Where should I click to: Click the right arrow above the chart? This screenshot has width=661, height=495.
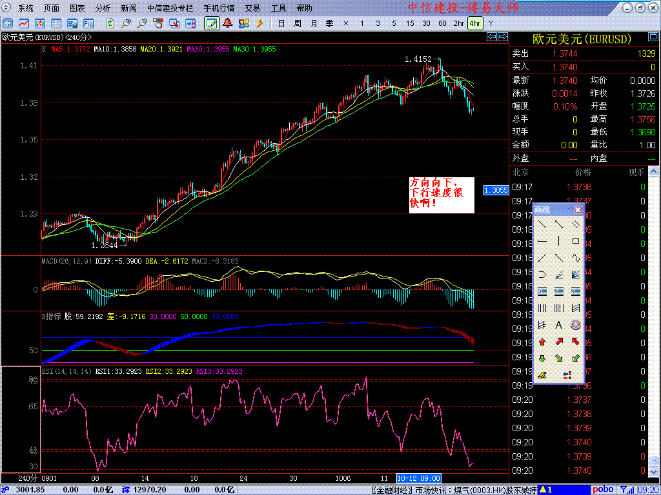503,37
